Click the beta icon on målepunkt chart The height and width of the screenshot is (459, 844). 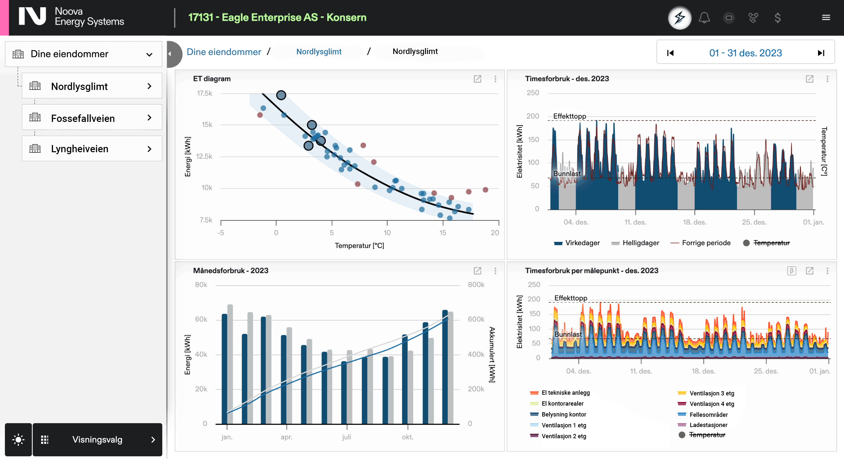click(792, 271)
